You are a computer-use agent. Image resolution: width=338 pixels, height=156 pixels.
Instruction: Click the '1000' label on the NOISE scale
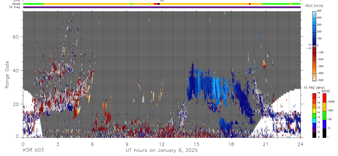click(331, 111)
